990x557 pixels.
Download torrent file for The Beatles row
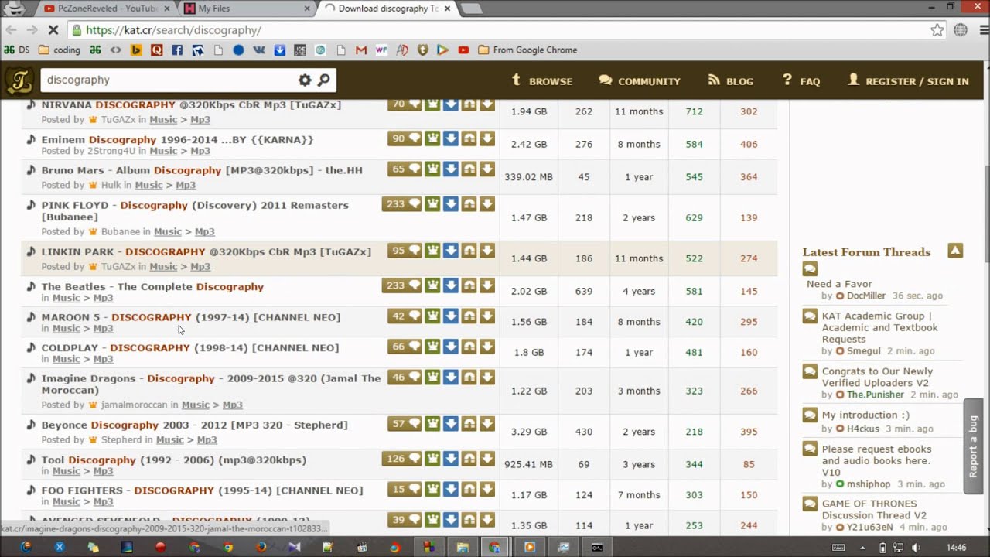tap(486, 285)
